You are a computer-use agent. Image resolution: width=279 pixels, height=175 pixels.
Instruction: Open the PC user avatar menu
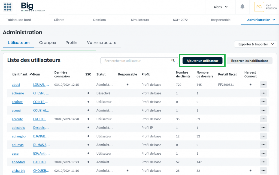[259, 7]
